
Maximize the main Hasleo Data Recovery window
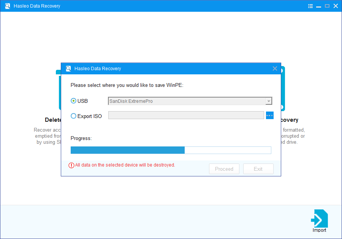[x=327, y=6]
